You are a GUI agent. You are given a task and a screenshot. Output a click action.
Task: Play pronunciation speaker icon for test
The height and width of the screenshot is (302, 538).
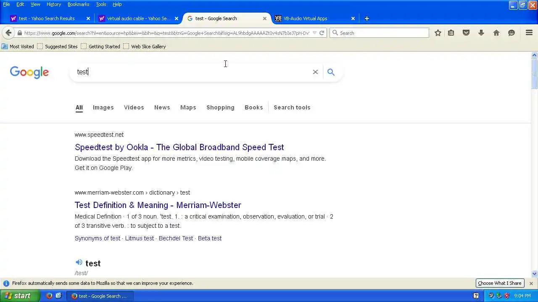pos(79,263)
